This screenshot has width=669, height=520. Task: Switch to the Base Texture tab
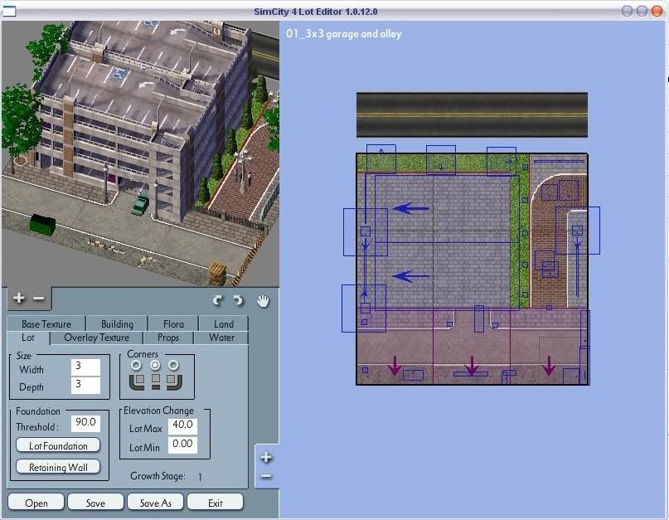[x=46, y=324]
